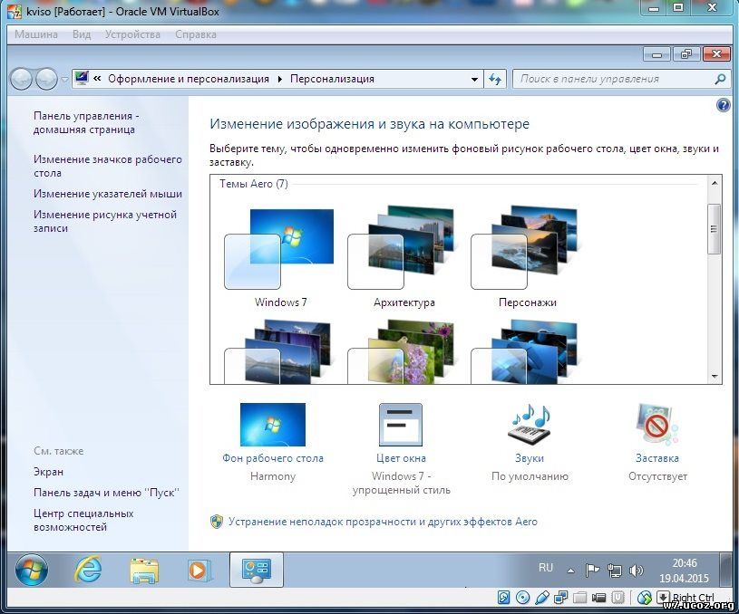Open the network adapters indicator in VirtualBox status bar
Viewport: 739px width, 614px height.
[x=561, y=597]
